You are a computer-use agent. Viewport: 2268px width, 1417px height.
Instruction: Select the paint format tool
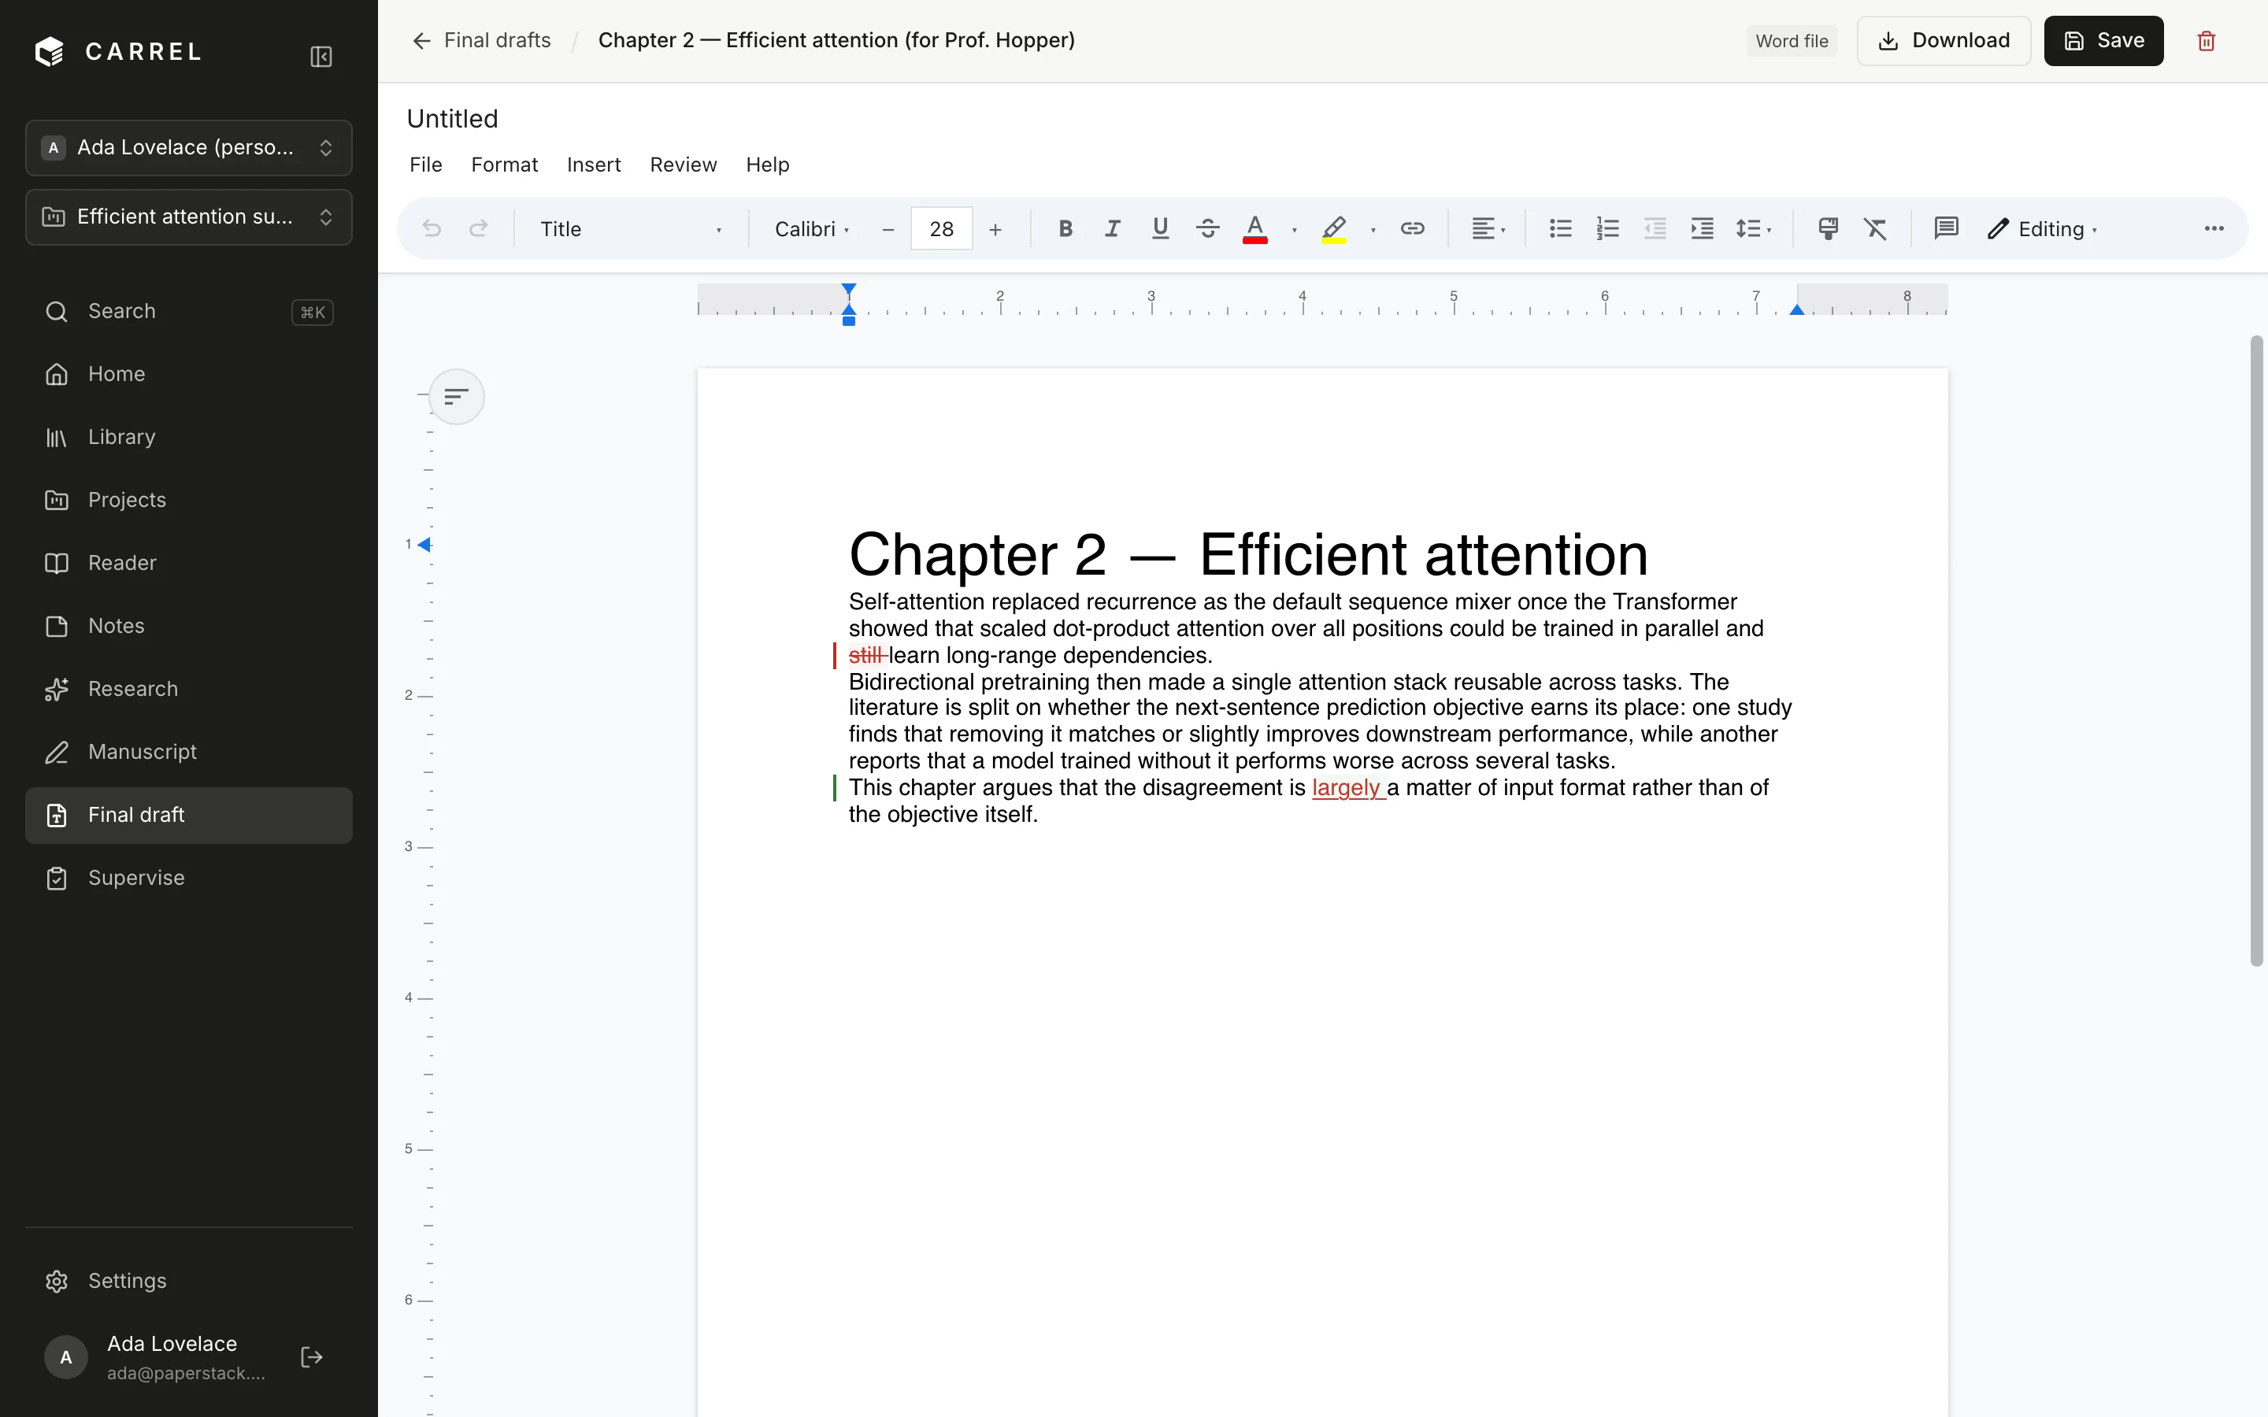(x=1828, y=228)
